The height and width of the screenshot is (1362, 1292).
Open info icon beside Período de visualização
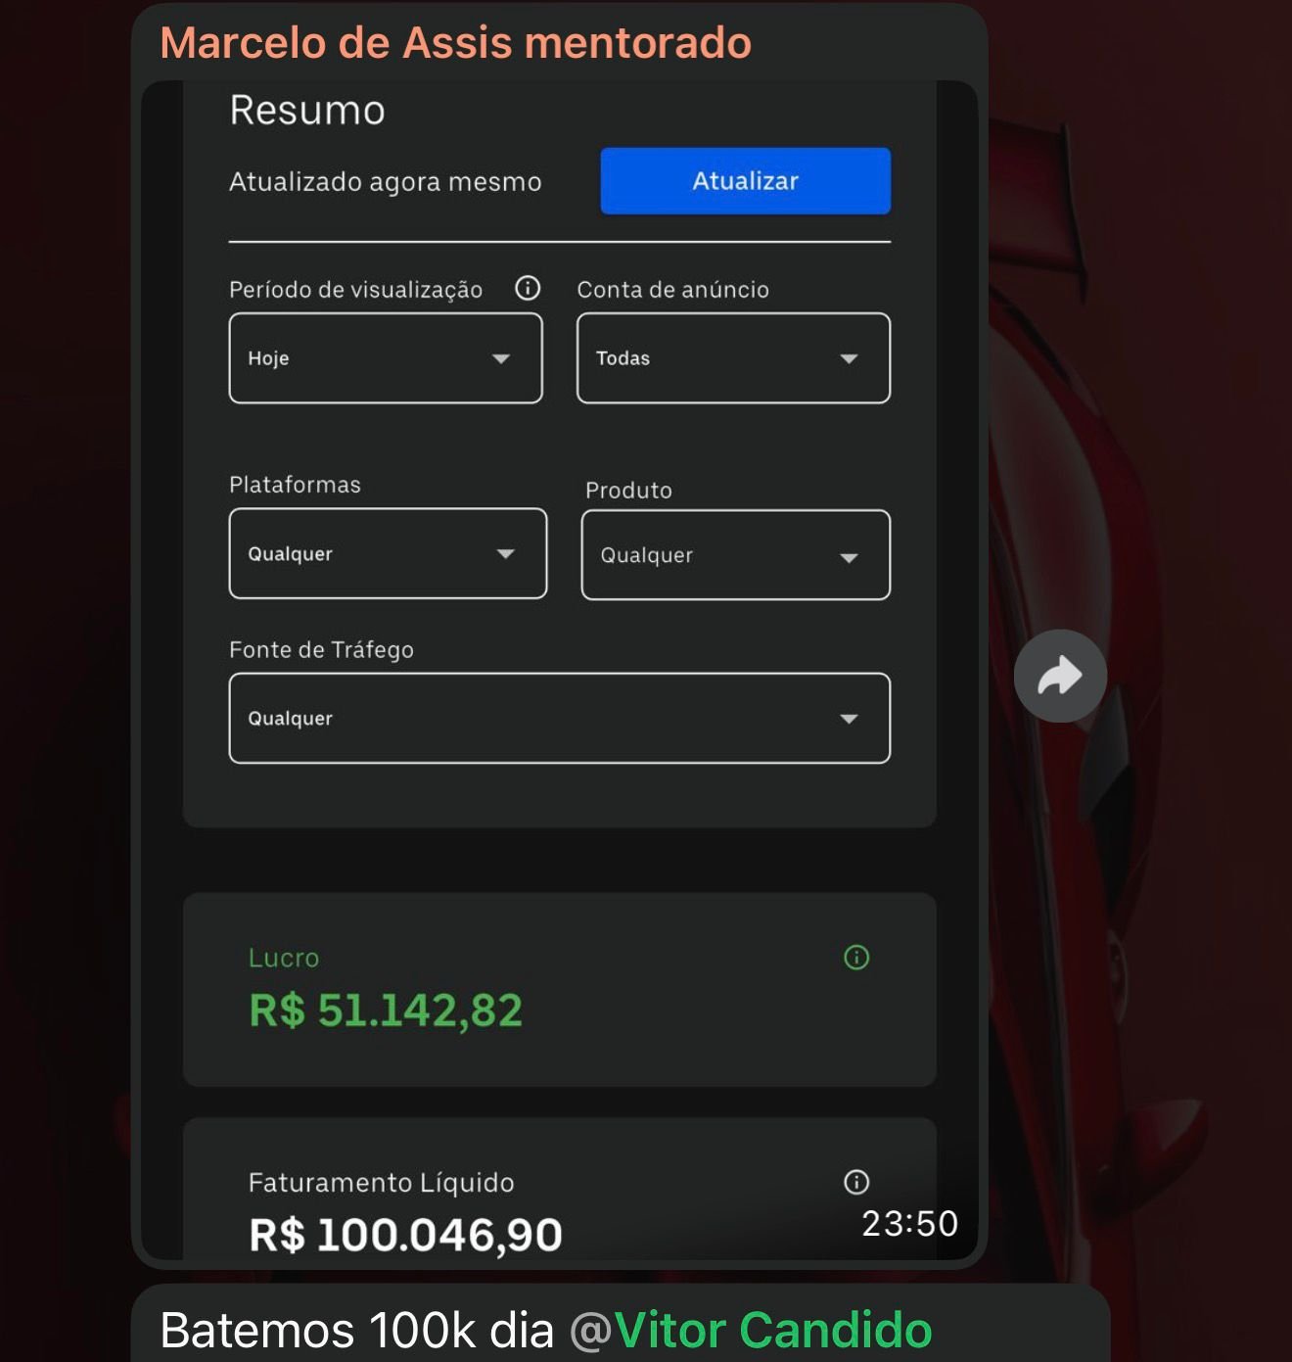(x=528, y=288)
